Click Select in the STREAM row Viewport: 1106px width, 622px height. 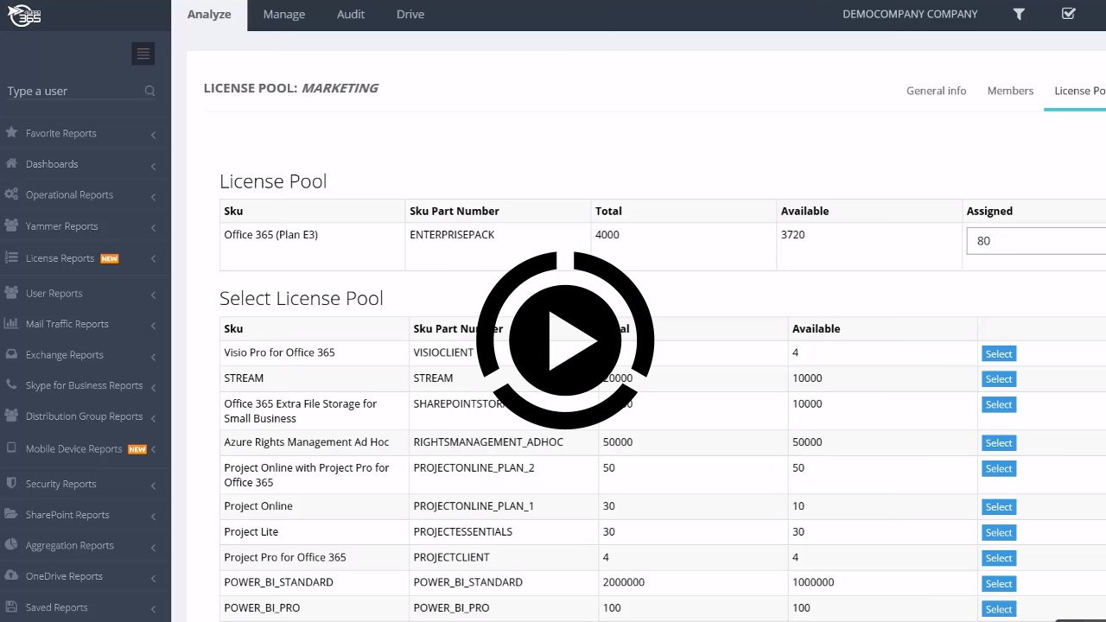999,378
